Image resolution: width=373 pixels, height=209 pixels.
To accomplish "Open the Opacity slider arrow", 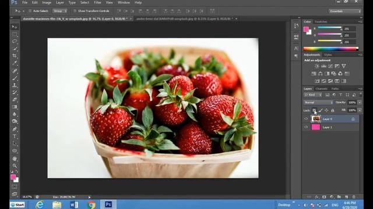I will (x=360, y=103).
